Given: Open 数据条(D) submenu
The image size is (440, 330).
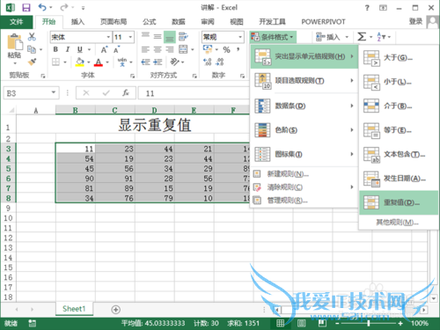Looking at the screenshot, I should click(304, 106).
